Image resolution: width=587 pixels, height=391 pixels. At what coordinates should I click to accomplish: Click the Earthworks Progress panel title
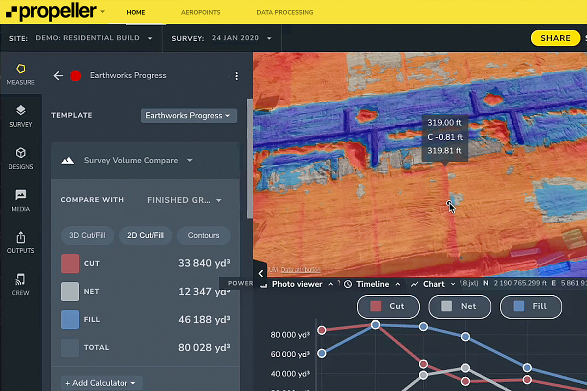point(128,75)
